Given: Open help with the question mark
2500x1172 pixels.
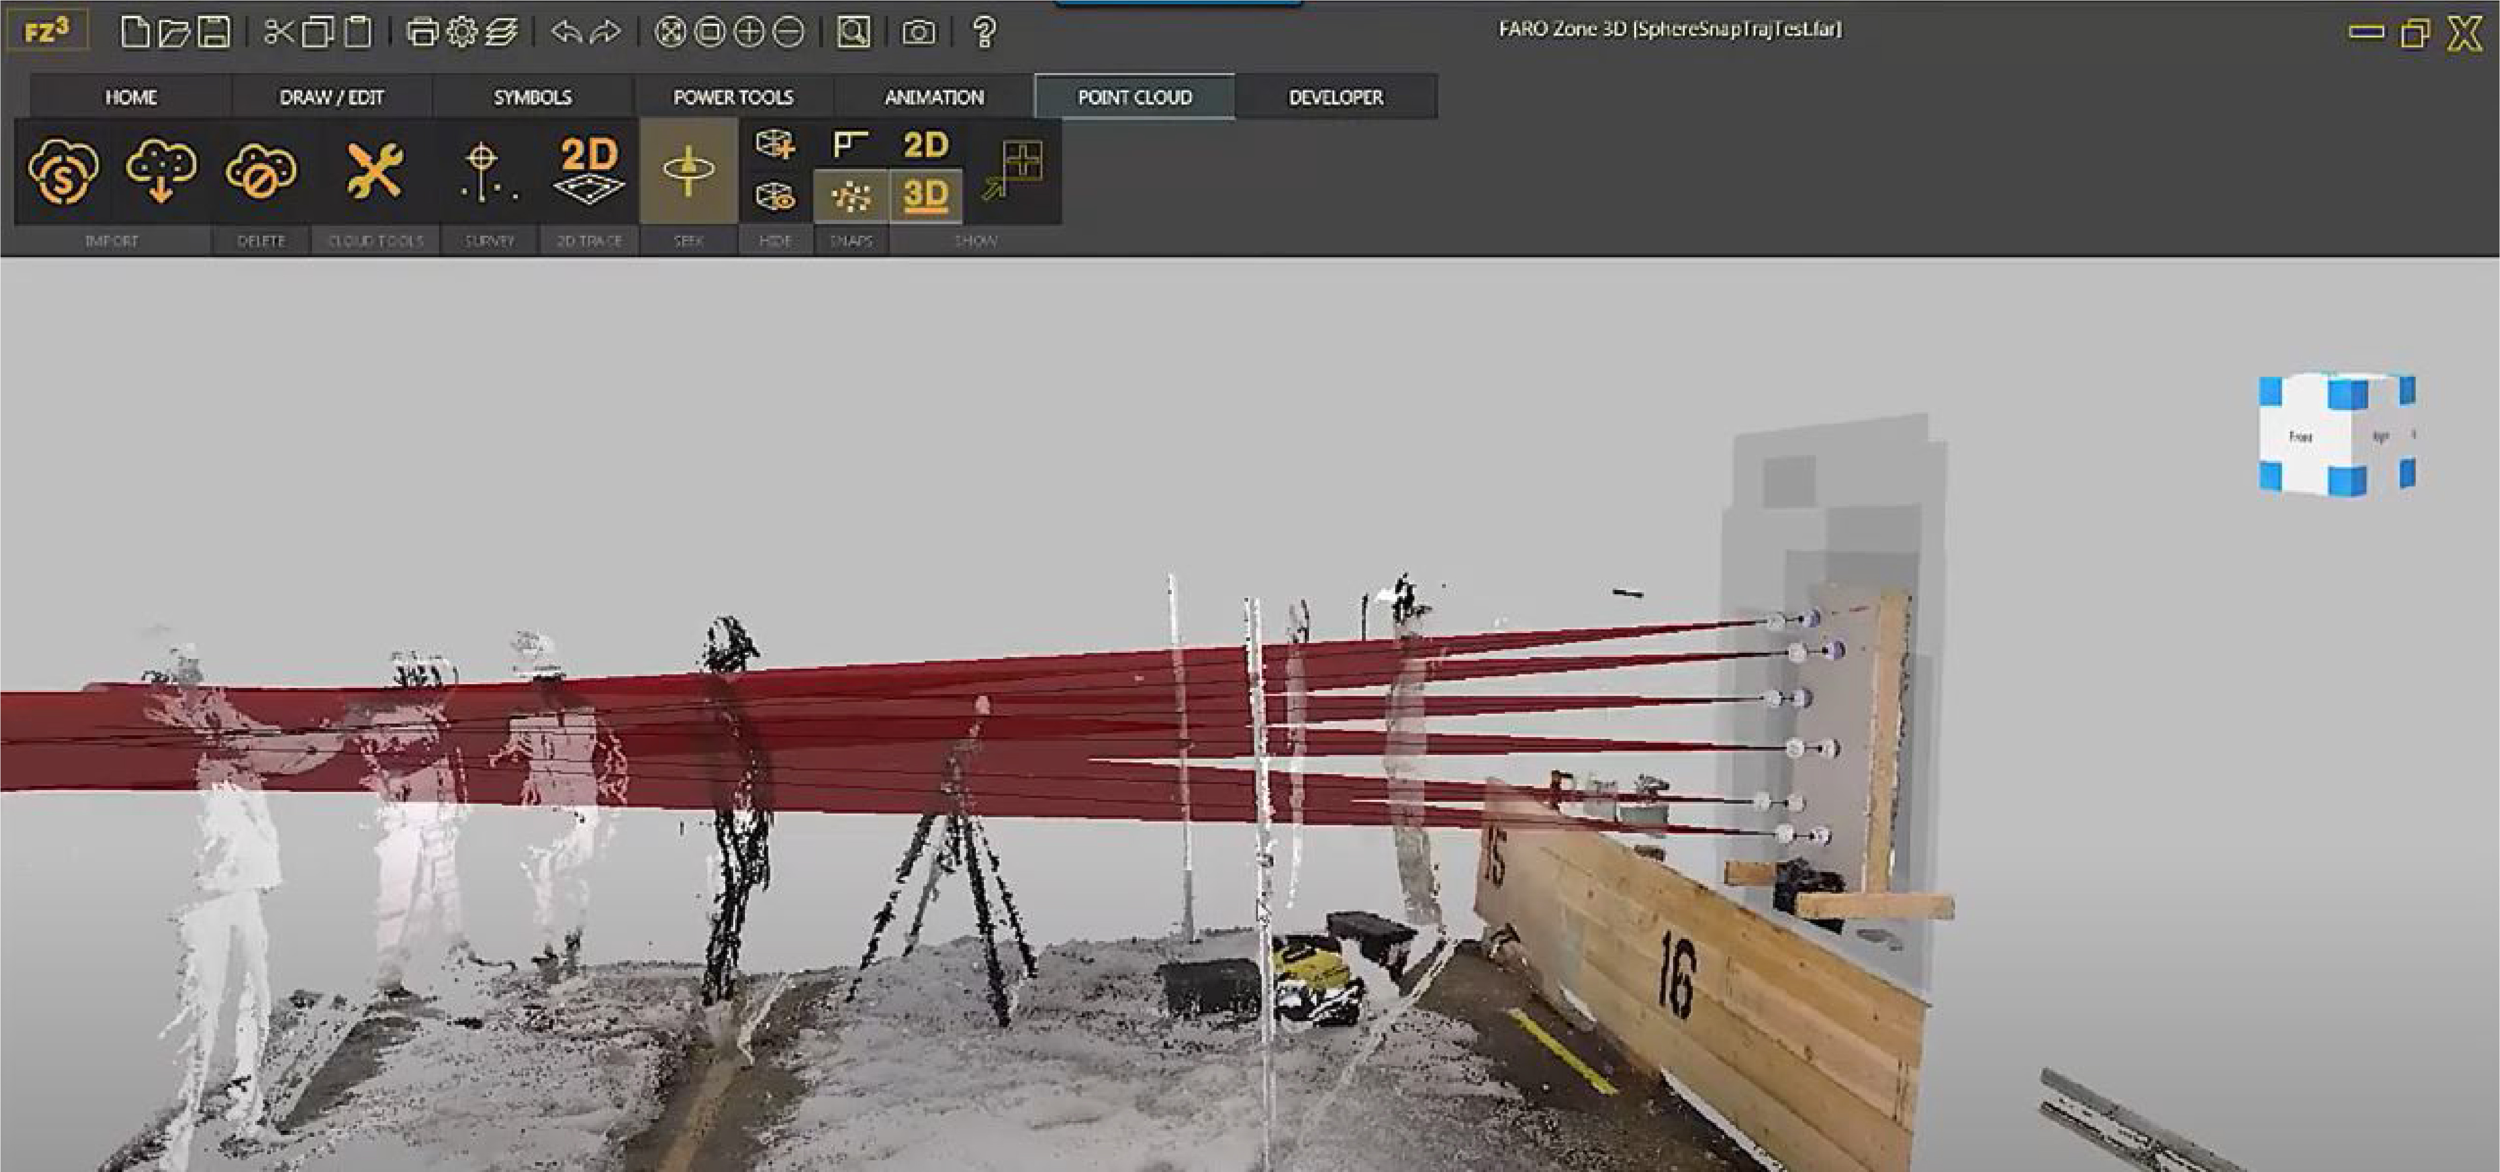Looking at the screenshot, I should click(984, 33).
